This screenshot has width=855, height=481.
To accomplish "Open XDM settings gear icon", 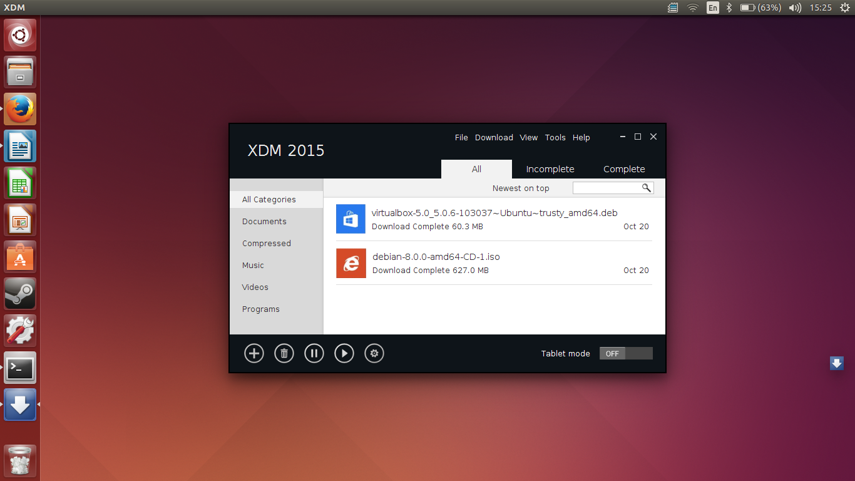I will coord(374,353).
